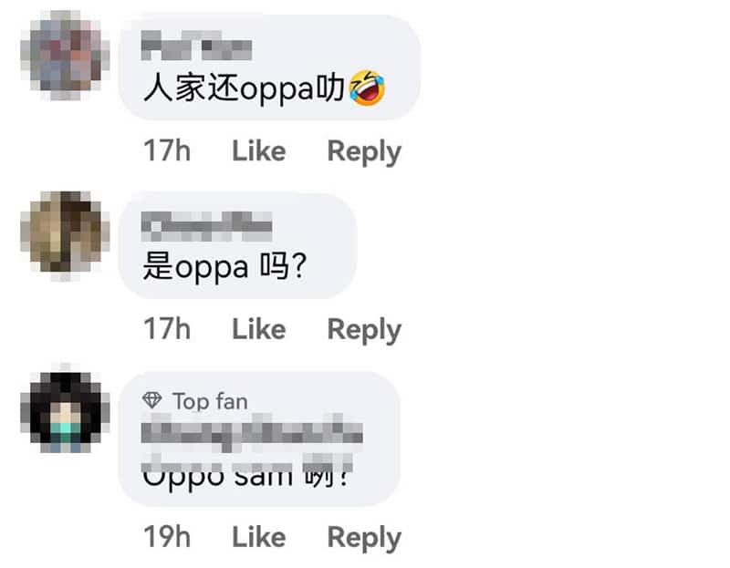Open profile picture of '是oppa 吗?' commenter

pos(65,236)
